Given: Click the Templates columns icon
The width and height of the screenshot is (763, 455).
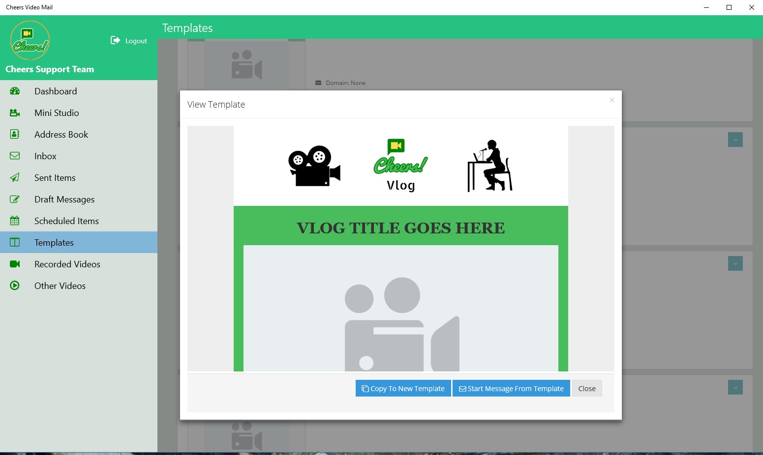Looking at the screenshot, I should coord(15,242).
